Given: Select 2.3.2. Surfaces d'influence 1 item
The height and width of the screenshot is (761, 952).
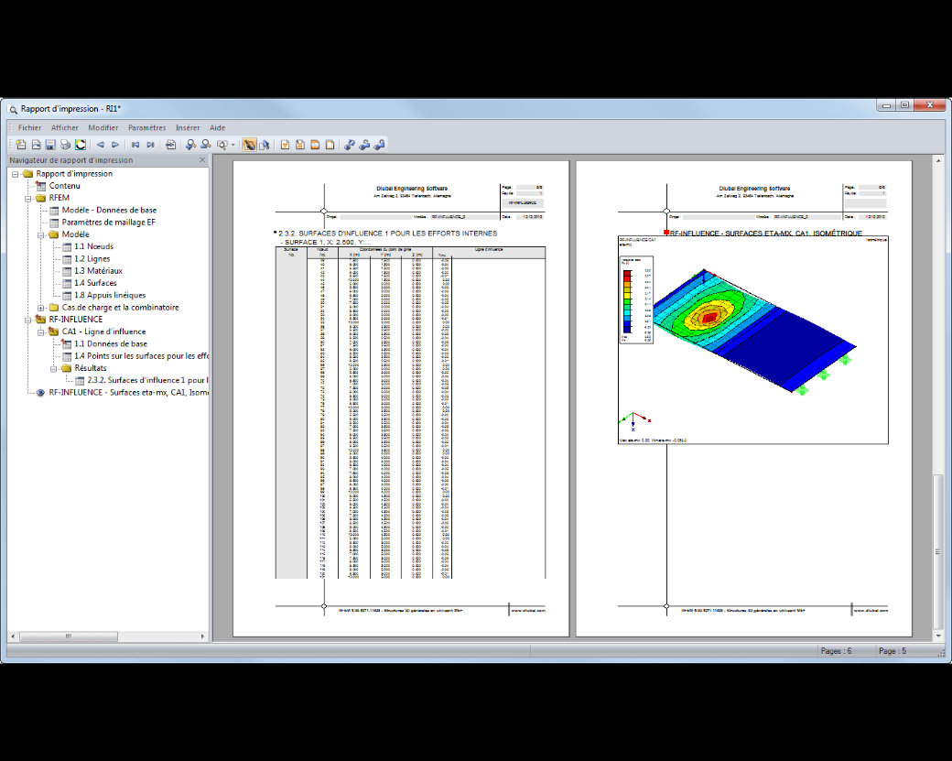Looking at the screenshot, I should tap(147, 380).
